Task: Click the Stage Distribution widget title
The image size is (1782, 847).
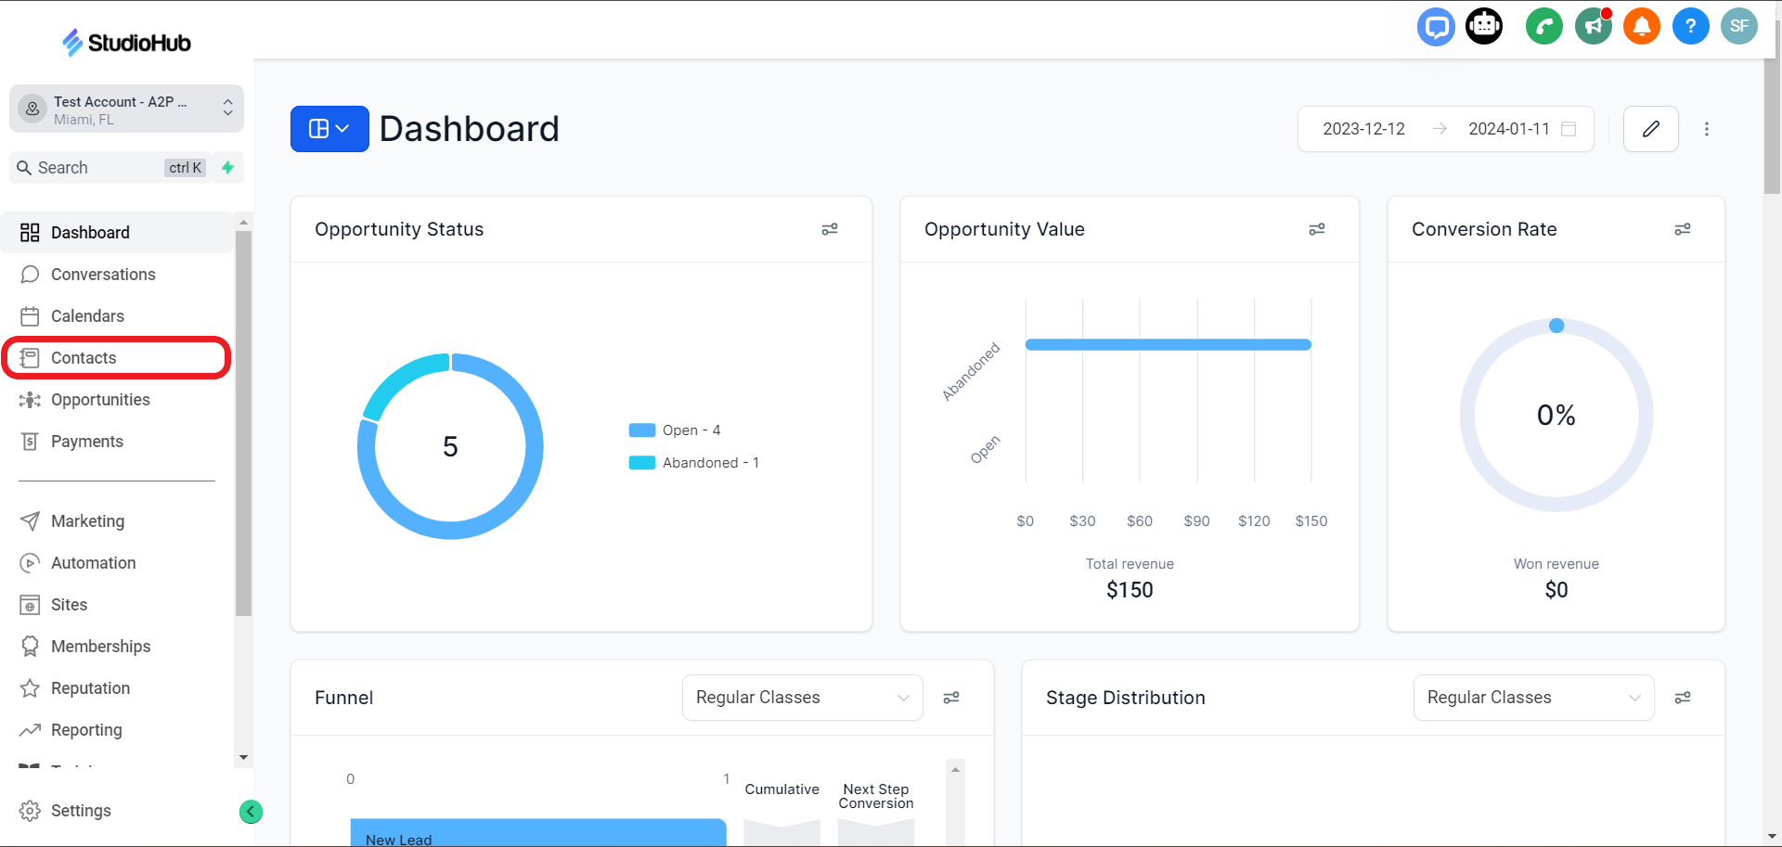Action: tap(1126, 698)
